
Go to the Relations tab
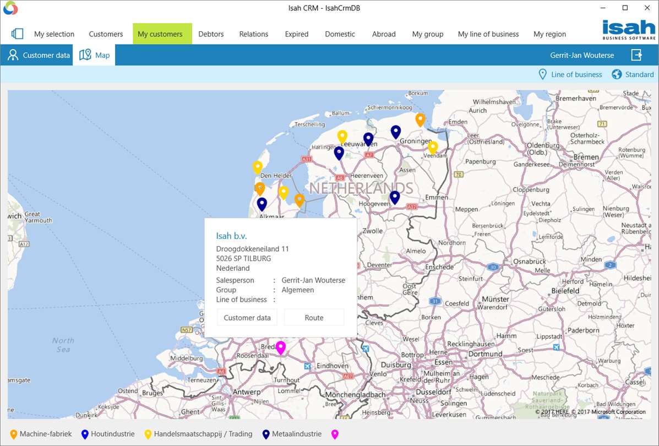(x=253, y=34)
